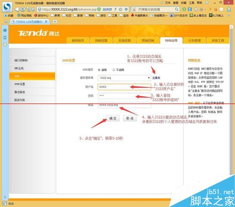
Task: Open a new tab with plus icon
Action: (55, 22)
